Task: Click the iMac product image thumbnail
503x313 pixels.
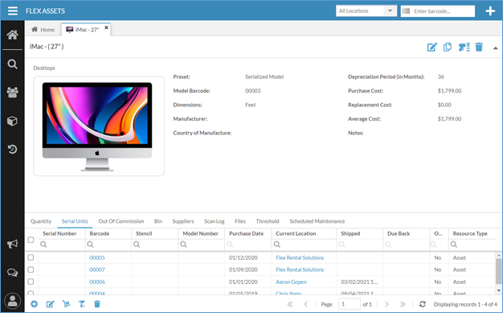Action: [99, 126]
